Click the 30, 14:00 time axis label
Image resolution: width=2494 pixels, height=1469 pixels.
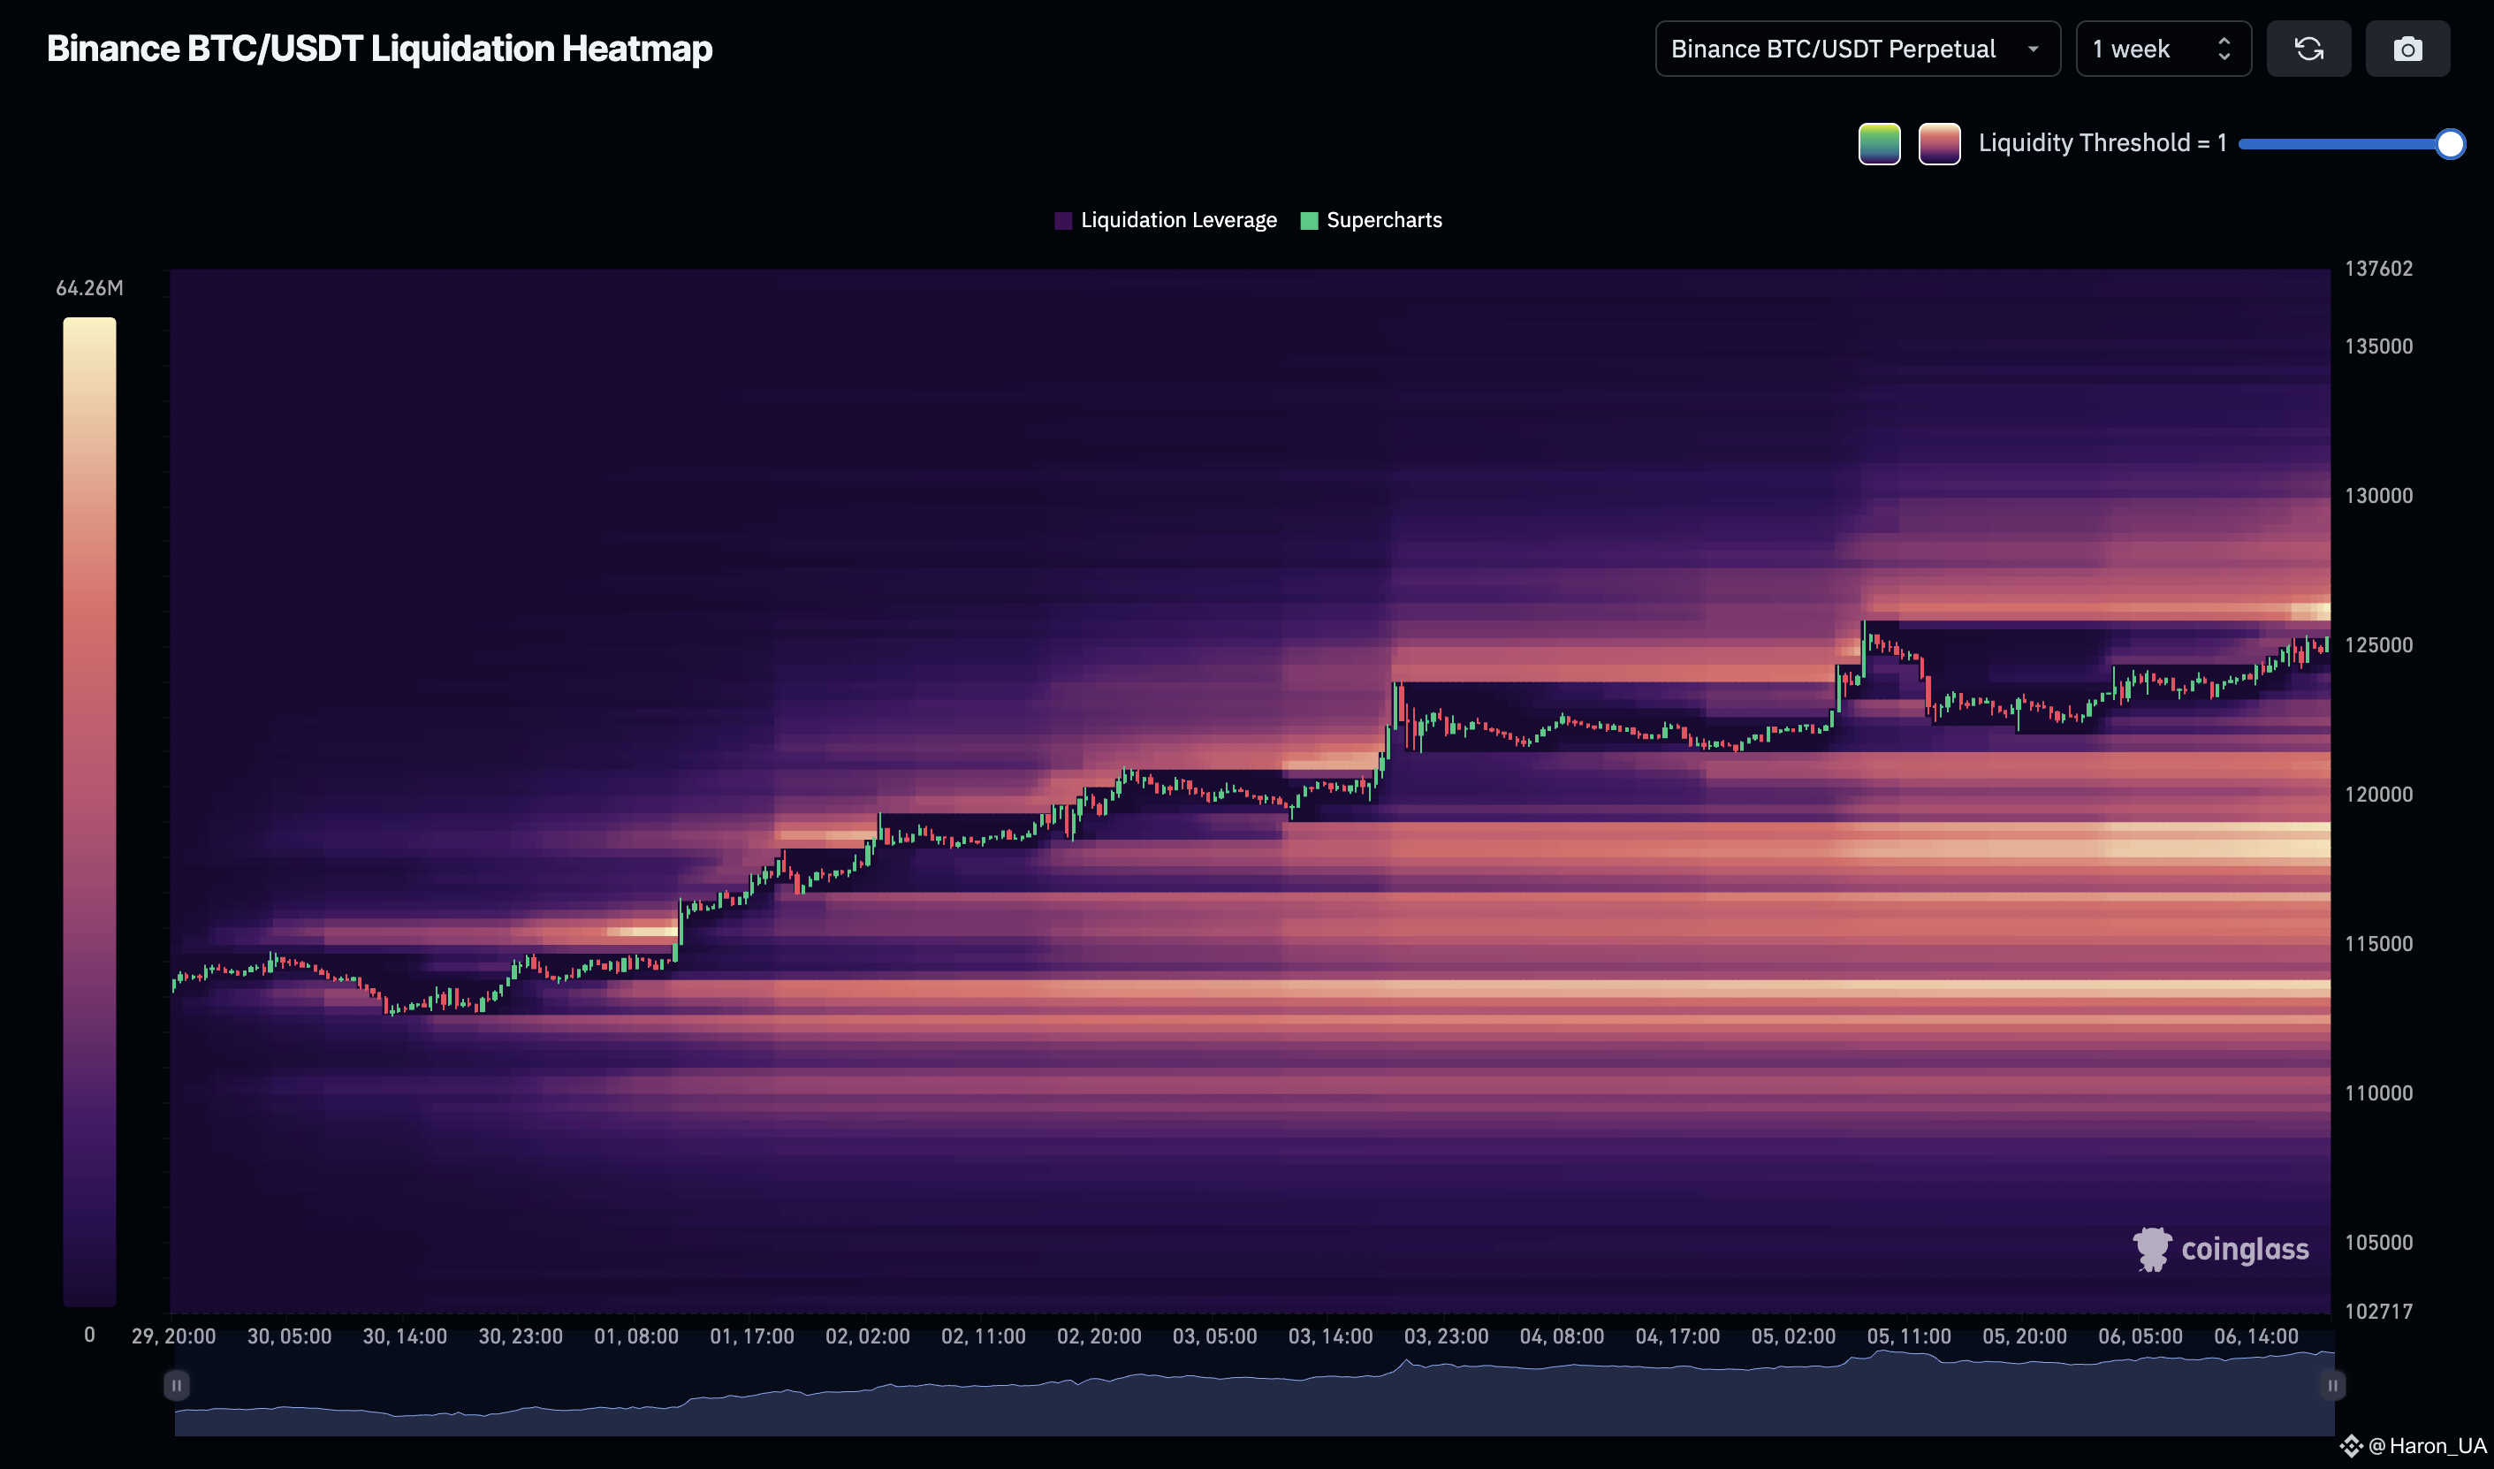(405, 1336)
